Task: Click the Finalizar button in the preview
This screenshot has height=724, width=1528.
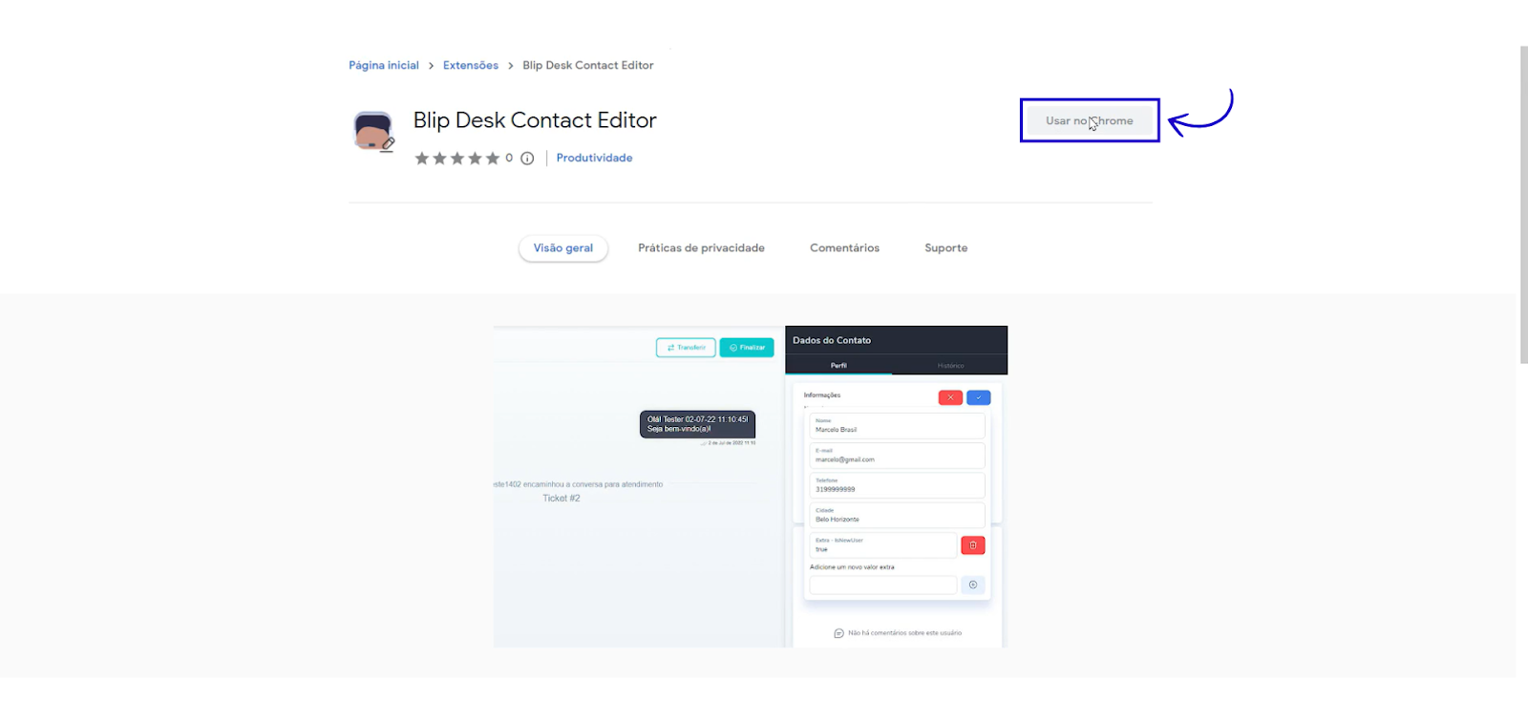Action: tap(747, 348)
